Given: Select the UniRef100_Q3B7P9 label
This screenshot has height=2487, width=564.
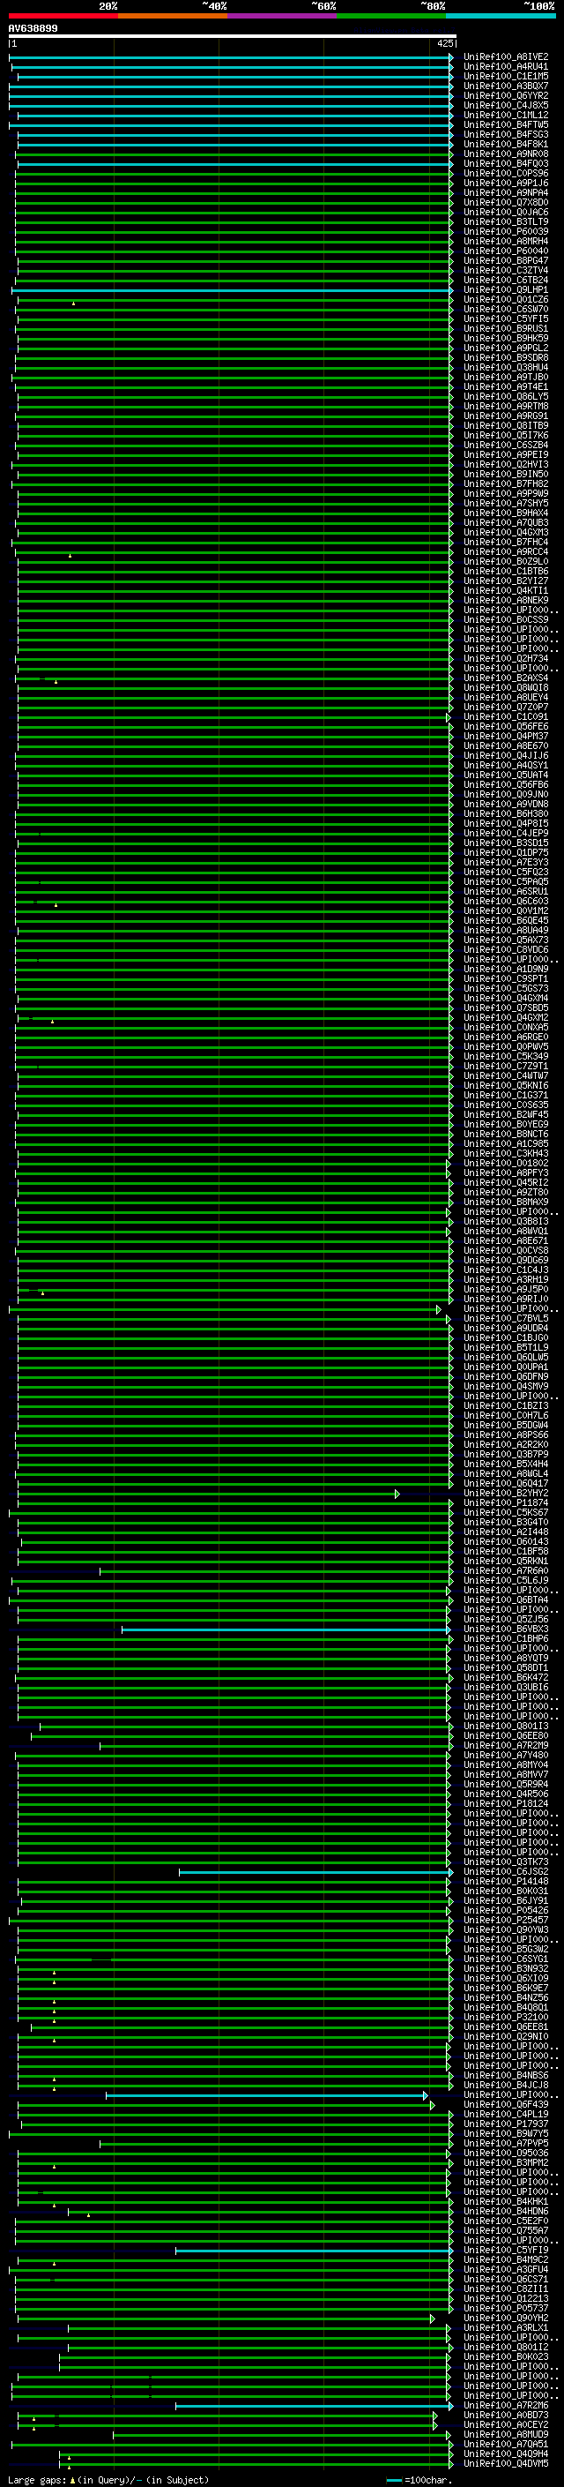Looking at the screenshot, I should tap(506, 1454).
